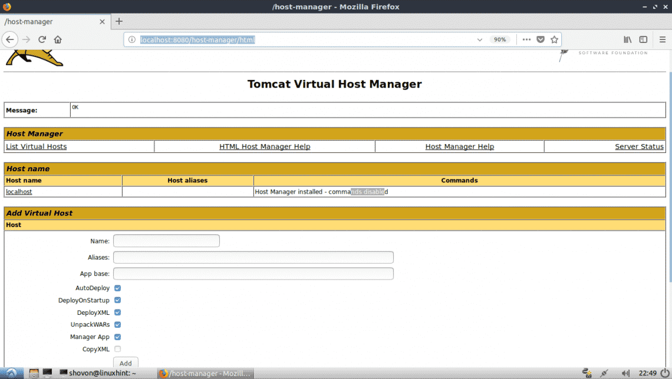The width and height of the screenshot is (672, 379).
Task: Open the Host Manager Help link
Action: 459,147
